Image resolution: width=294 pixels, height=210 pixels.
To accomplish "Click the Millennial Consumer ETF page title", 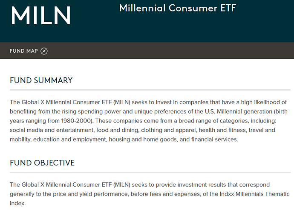I will 177,8.
